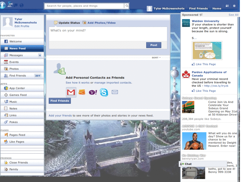Click the Links icon in sidebar
Viewport: 243px width, 182px height.
pos(6,115)
